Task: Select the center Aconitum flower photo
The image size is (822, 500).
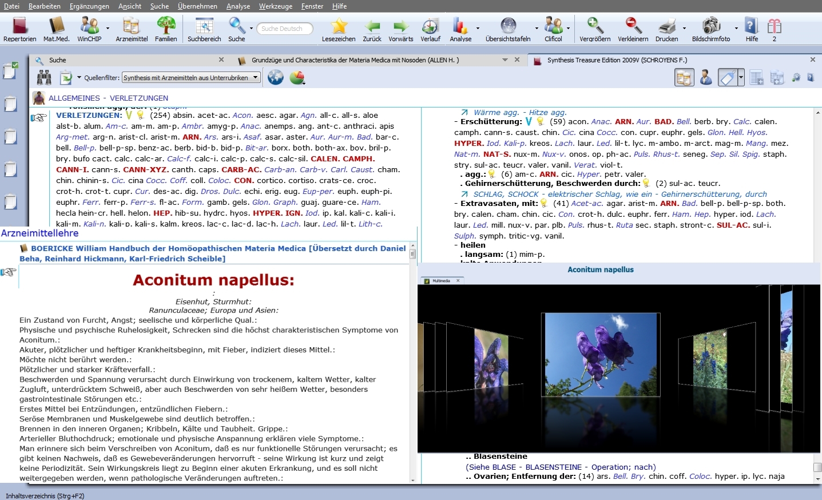Action: [601, 355]
